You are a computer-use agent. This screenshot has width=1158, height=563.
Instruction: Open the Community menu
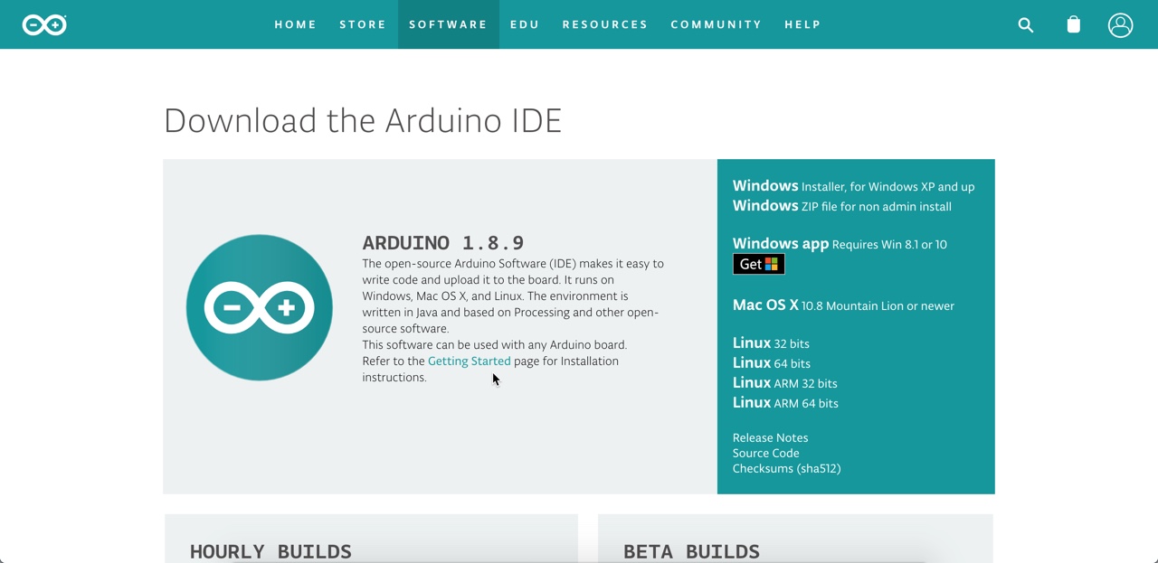(716, 24)
